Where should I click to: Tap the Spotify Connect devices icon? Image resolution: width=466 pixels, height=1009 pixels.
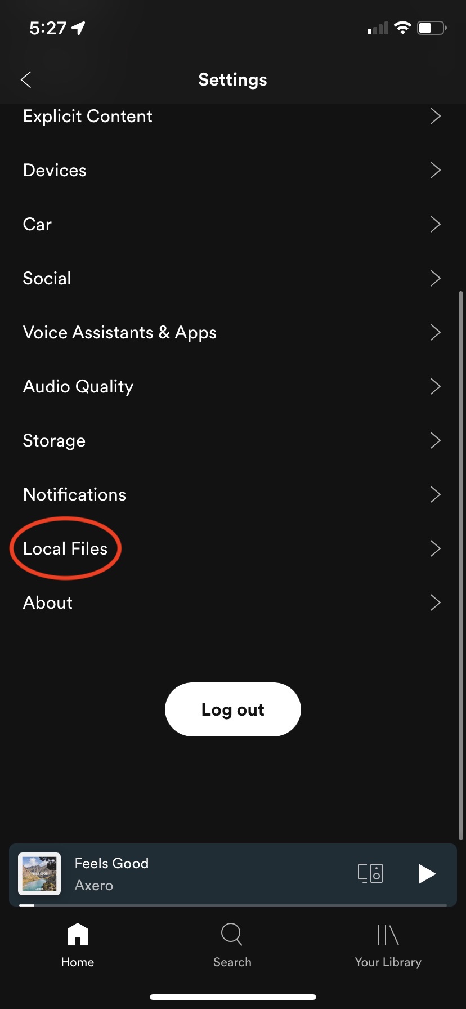pos(370,873)
